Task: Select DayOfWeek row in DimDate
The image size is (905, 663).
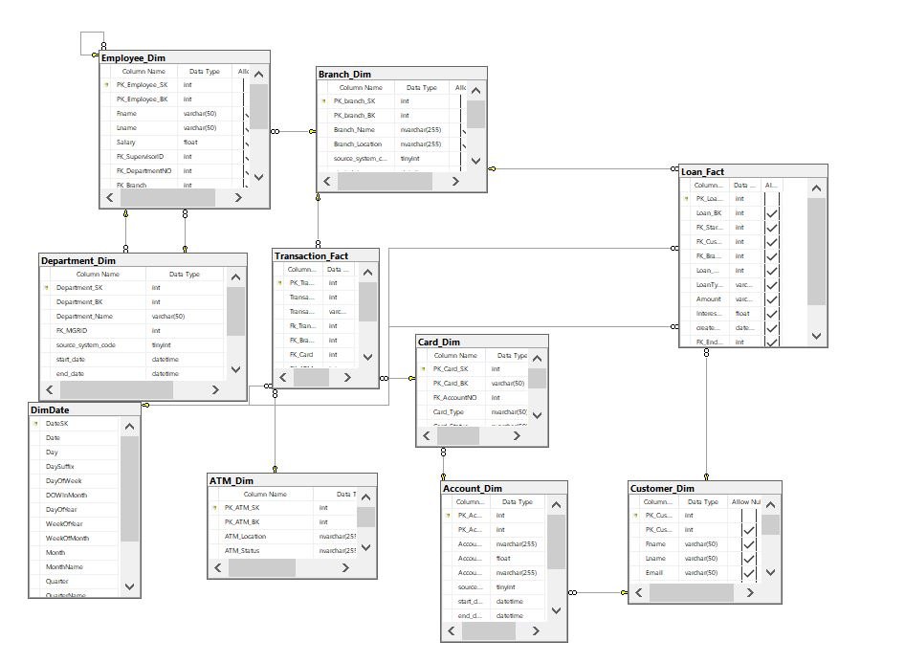Action: point(75,480)
